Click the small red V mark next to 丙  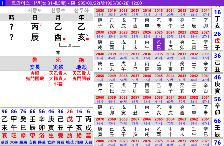[41, 25]
